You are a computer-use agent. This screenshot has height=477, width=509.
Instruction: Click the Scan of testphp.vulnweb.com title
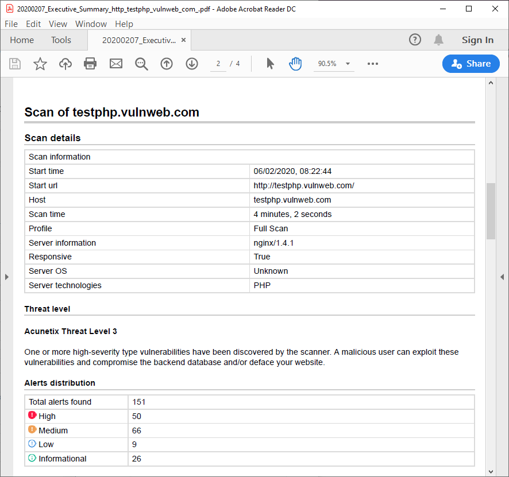tap(111, 112)
